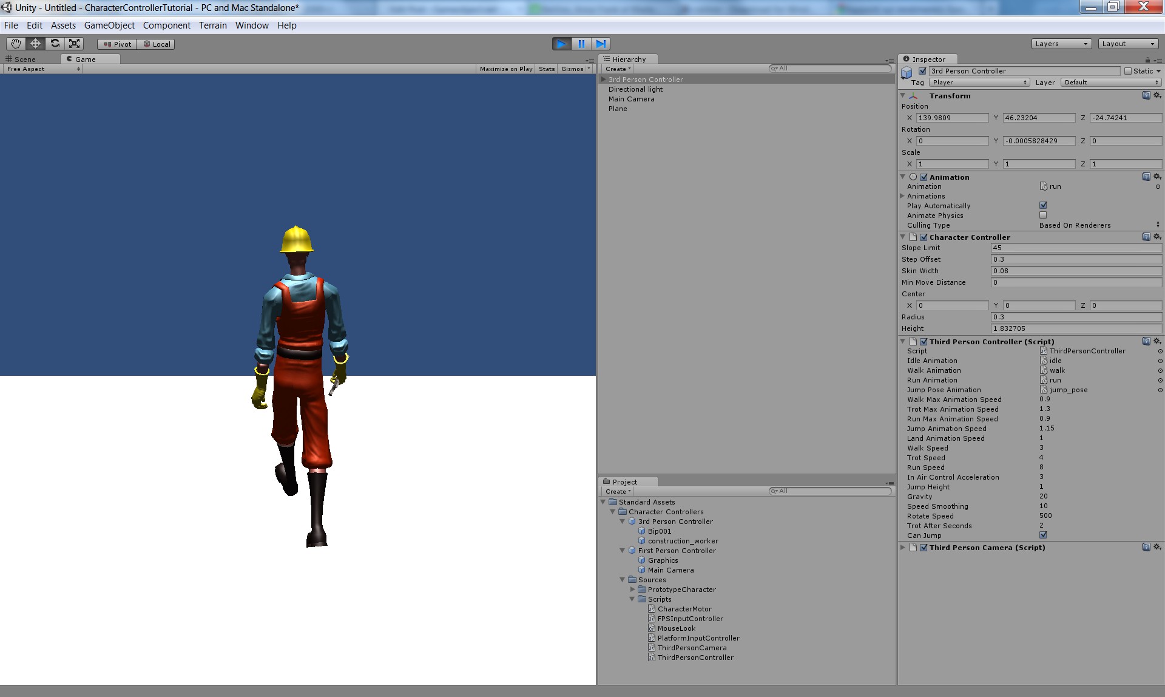1165x697 pixels.
Task: Toggle the Play Automatically checkbox
Action: click(x=1044, y=206)
